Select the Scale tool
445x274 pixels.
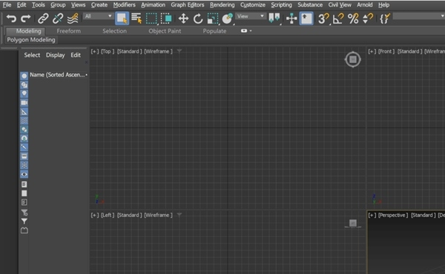pyautogui.click(x=213, y=19)
